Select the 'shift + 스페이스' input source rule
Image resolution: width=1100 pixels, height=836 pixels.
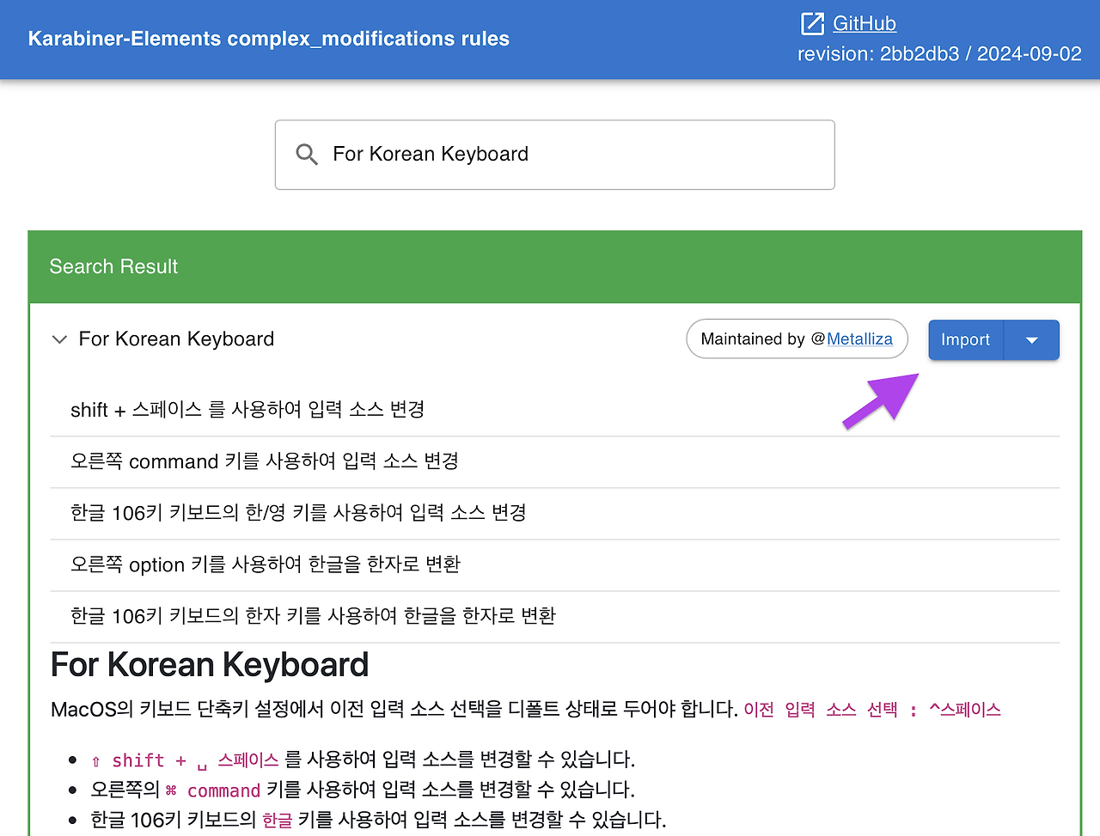tap(555, 410)
